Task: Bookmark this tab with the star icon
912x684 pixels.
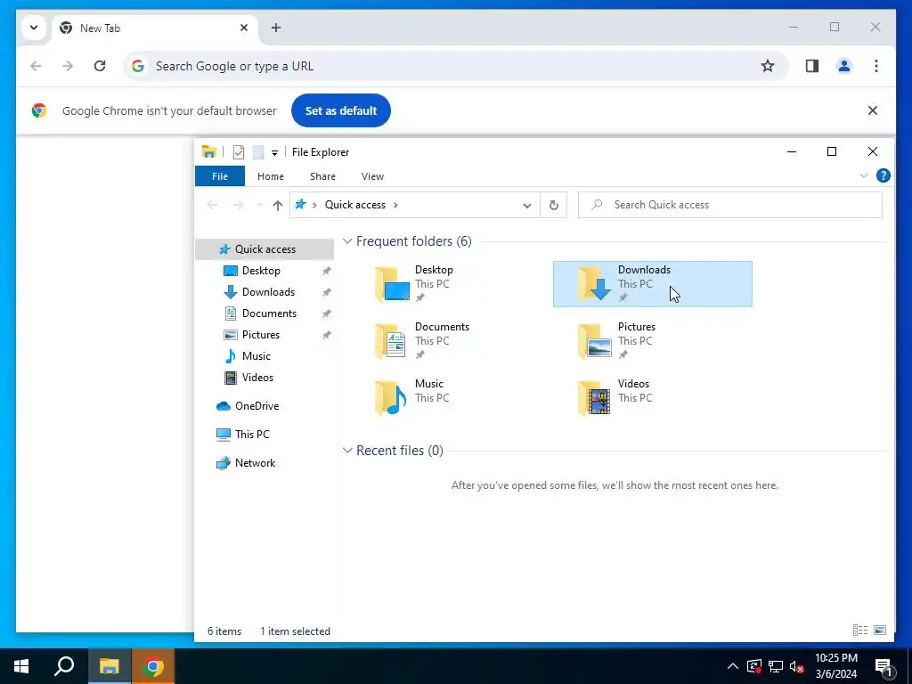Action: 768,66
